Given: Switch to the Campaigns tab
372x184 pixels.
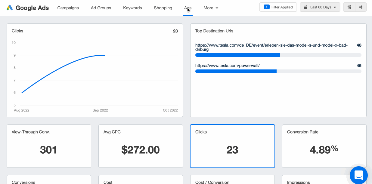Looking at the screenshot, I should click(x=68, y=8).
